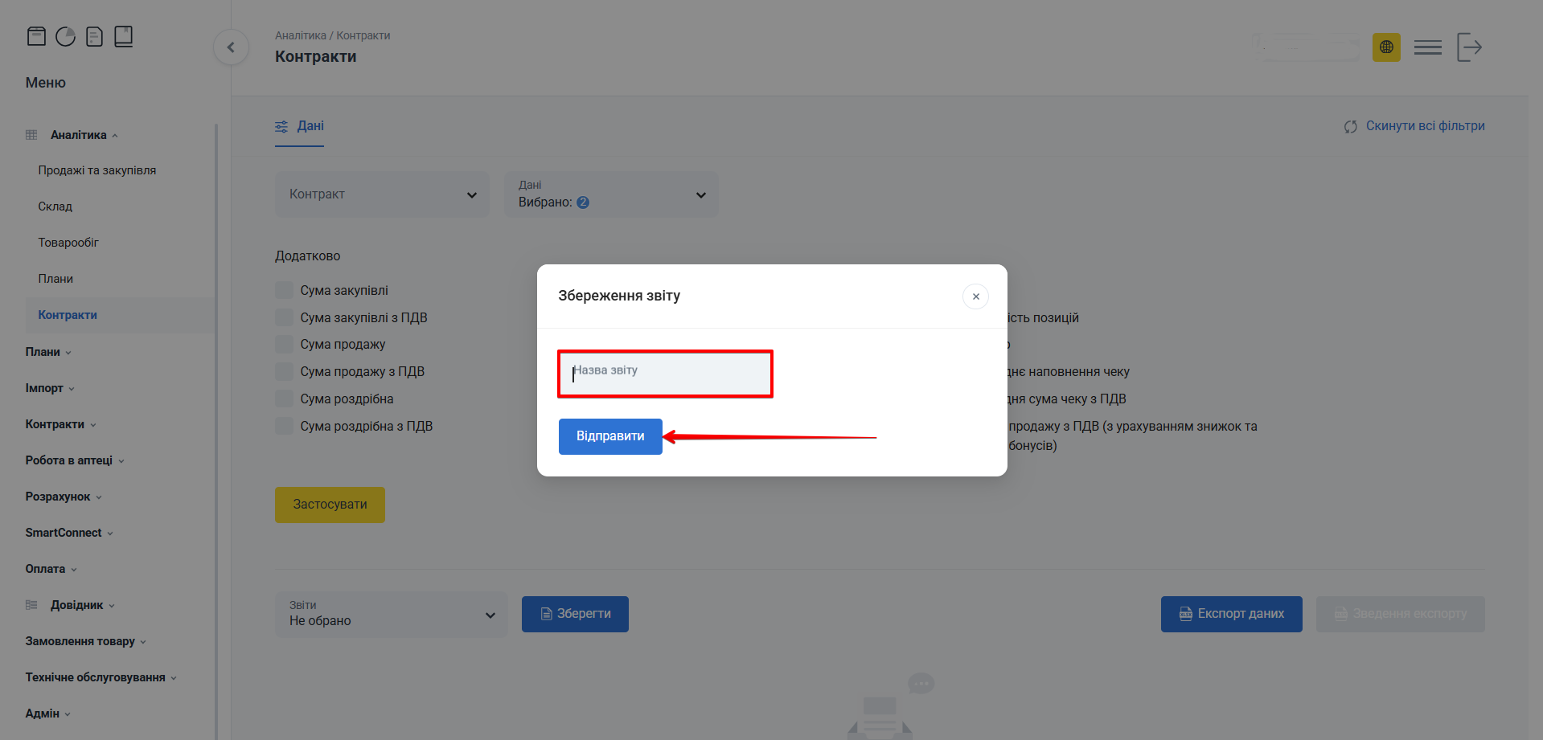Open Продажі та закупівля menu item
The image size is (1543, 740).
click(x=97, y=170)
